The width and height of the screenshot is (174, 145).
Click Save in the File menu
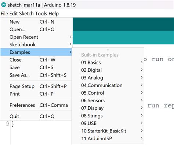(x=36, y=67)
